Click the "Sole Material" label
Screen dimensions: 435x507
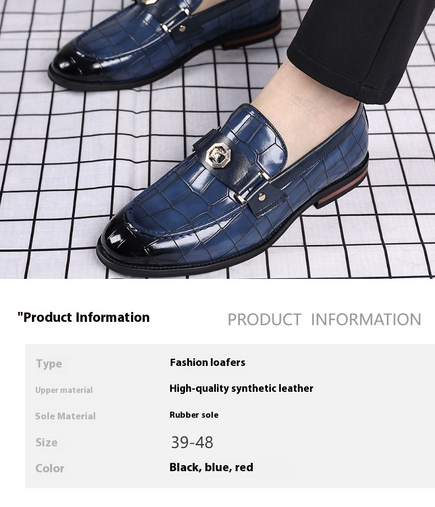pyautogui.click(x=66, y=416)
